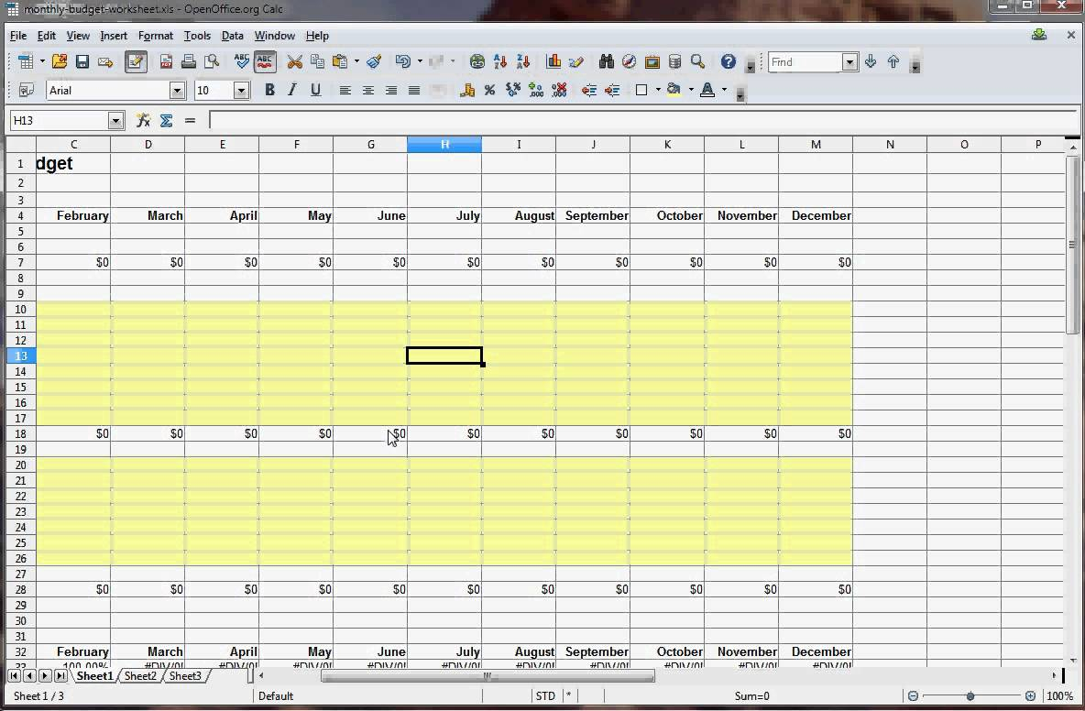
Task: Insert a chart
Action: point(553,61)
